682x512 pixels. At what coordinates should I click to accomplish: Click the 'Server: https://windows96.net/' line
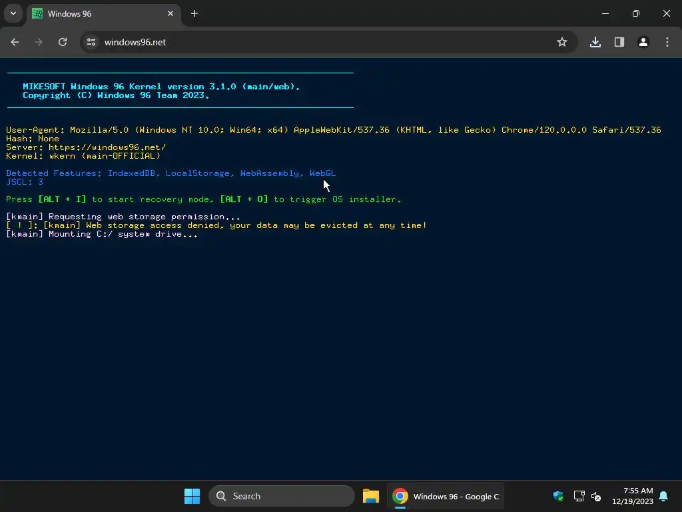point(86,147)
